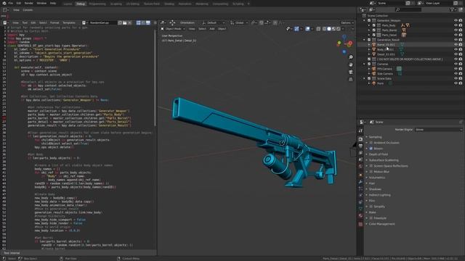
Task: Open the Texture properties tab icon
Action: pyautogui.click(x=360, y=224)
